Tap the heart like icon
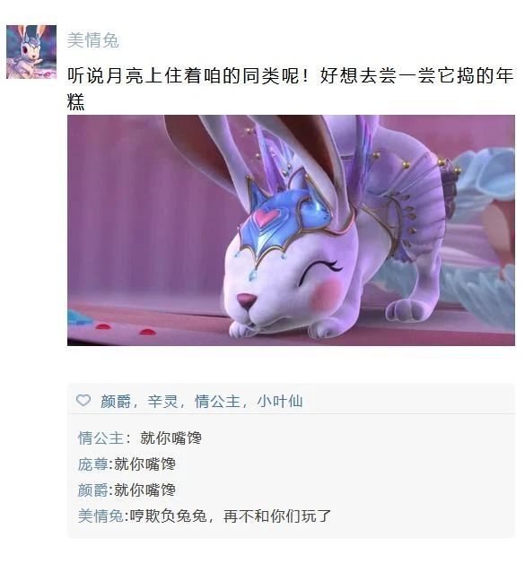 83,400
